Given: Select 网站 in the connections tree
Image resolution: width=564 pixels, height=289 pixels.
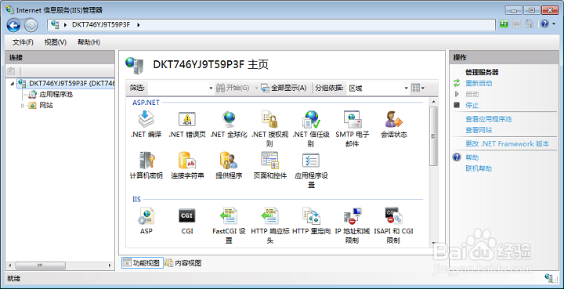Looking at the screenshot, I should 46,106.
